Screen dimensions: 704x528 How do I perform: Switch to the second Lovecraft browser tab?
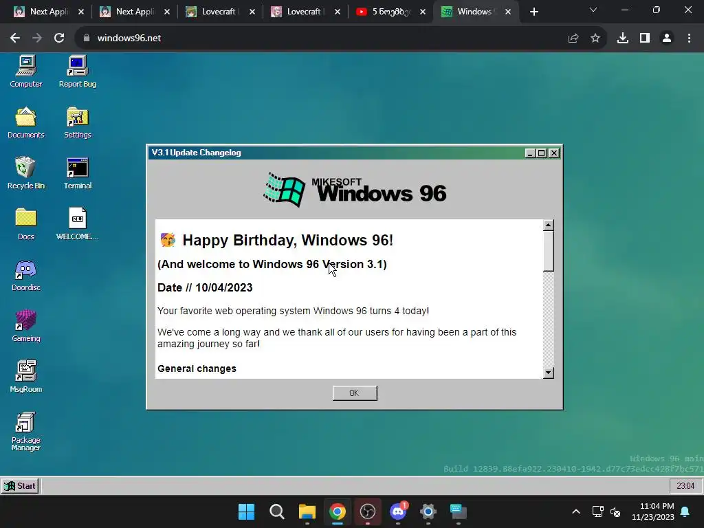(x=305, y=12)
